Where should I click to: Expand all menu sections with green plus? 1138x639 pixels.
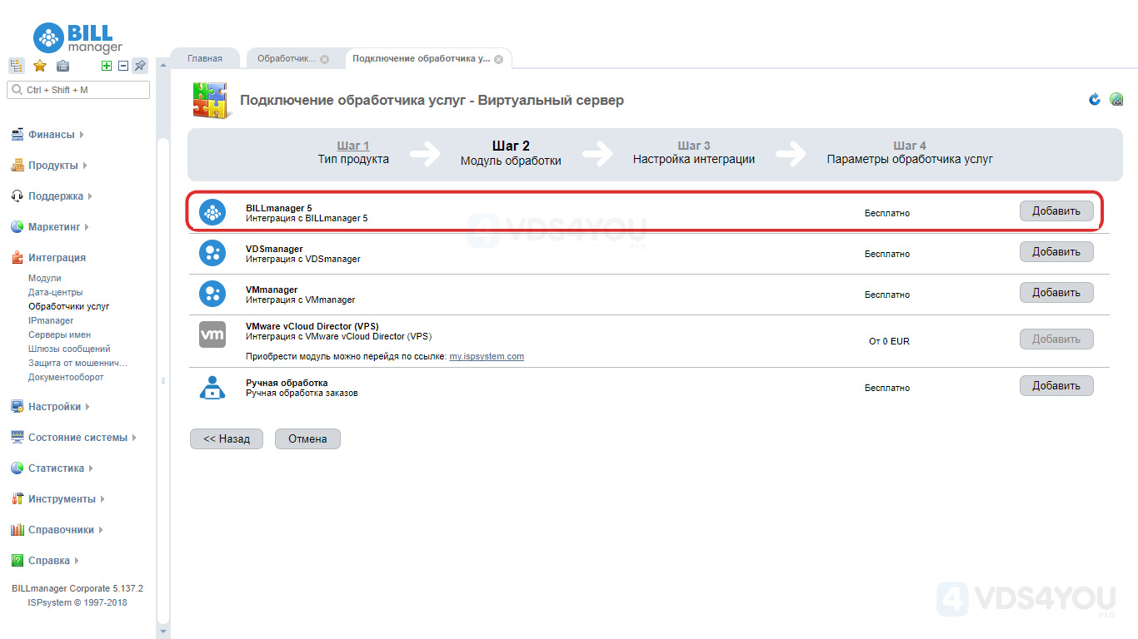pos(107,66)
